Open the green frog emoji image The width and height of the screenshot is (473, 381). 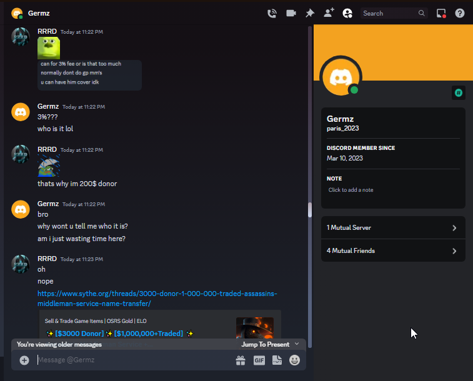point(49,48)
